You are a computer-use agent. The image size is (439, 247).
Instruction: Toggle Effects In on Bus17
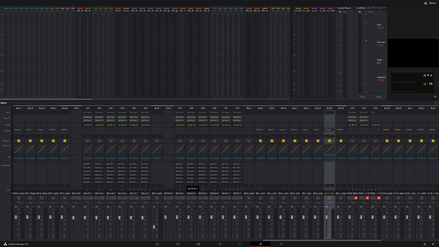point(19,141)
